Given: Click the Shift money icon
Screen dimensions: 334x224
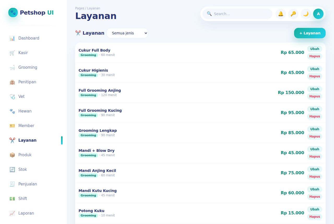Looking at the screenshot, I should [x=12, y=199].
